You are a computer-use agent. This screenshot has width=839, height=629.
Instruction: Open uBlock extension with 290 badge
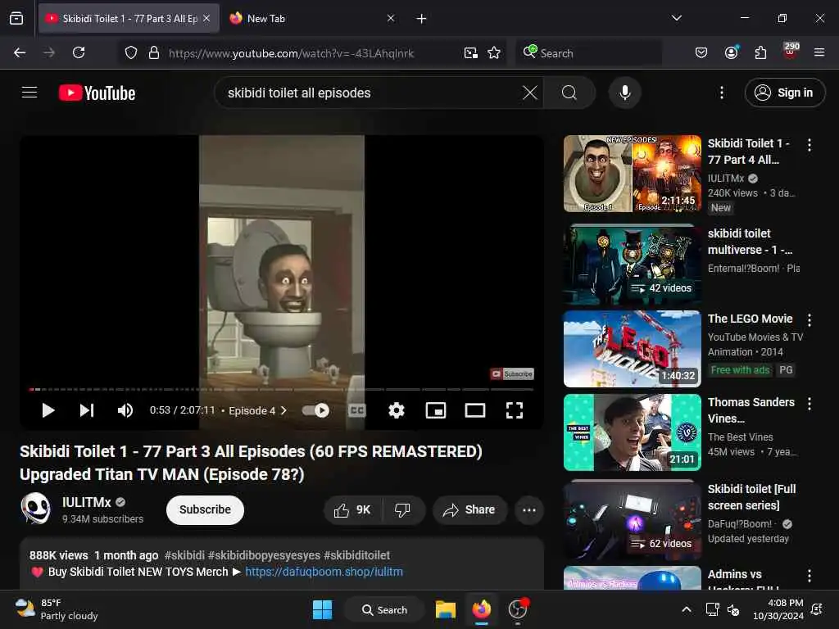click(x=791, y=51)
